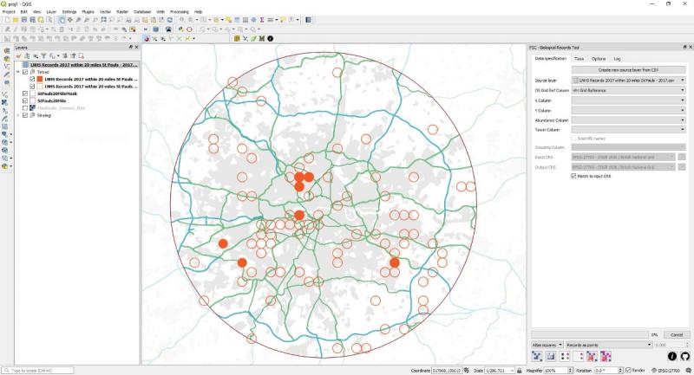Open the GitHub link icon
The image size is (694, 375).
coord(684,356)
